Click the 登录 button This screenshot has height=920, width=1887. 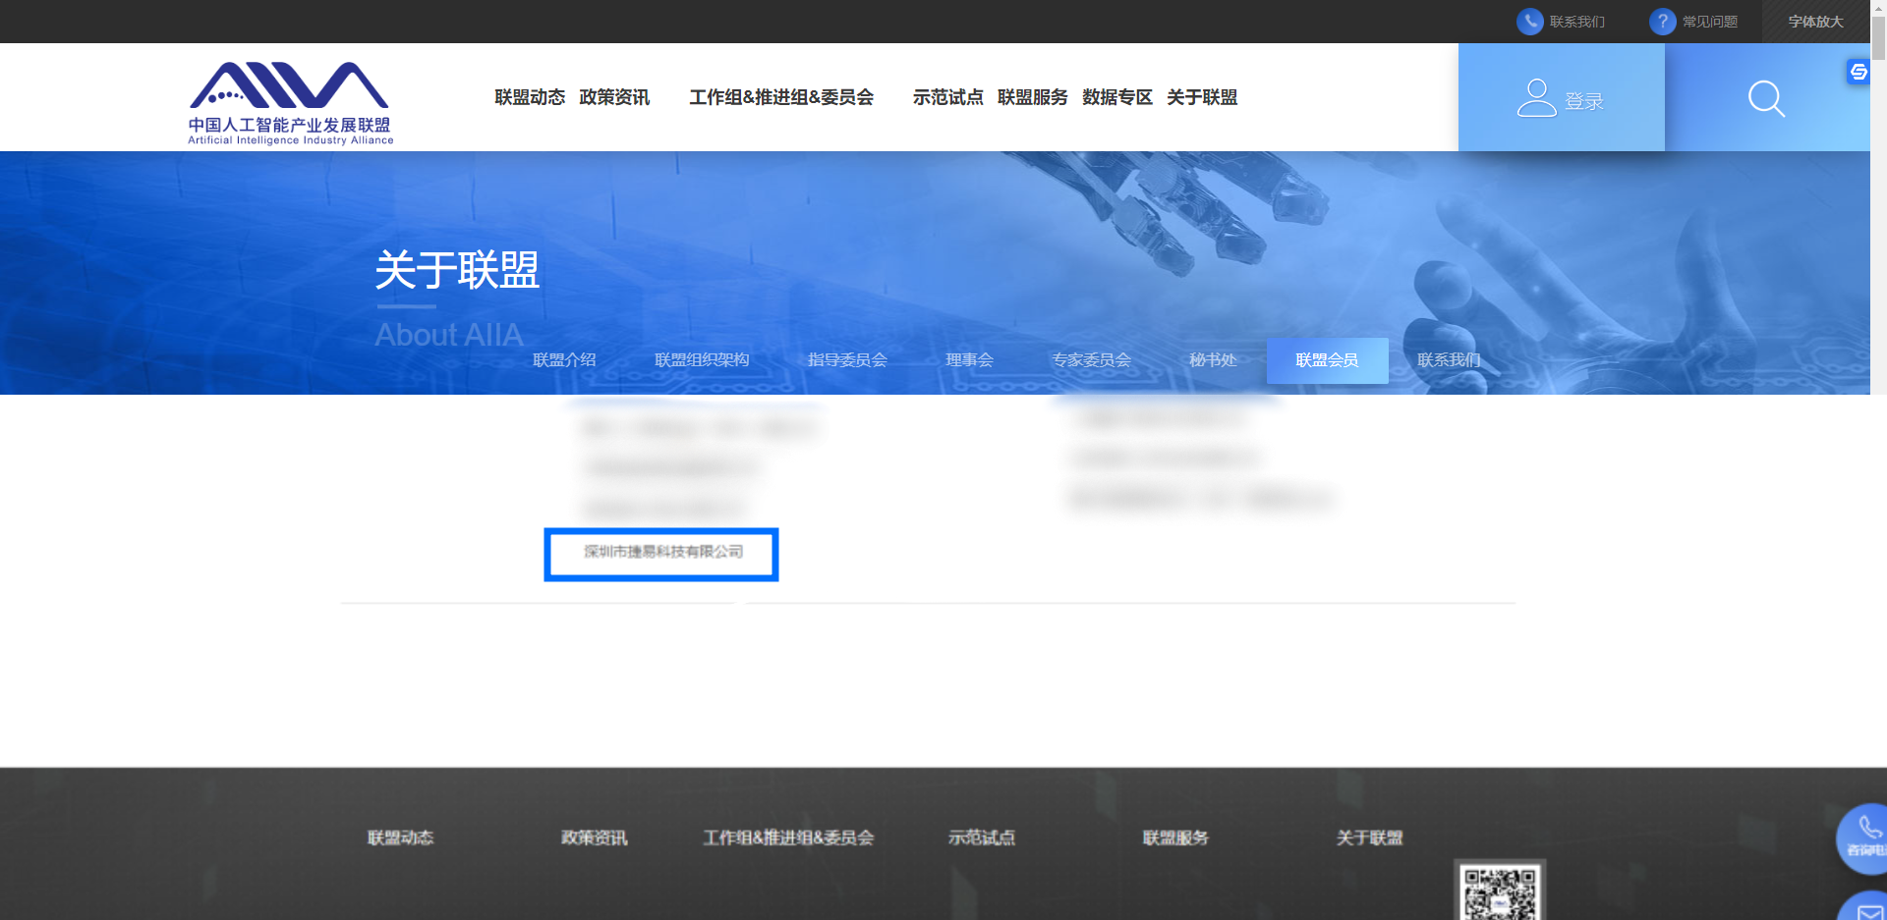pyautogui.click(x=1562, y=98)
